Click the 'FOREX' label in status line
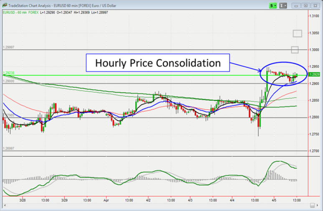This screenshot has height=211, width=323. (x=33, y=13)
